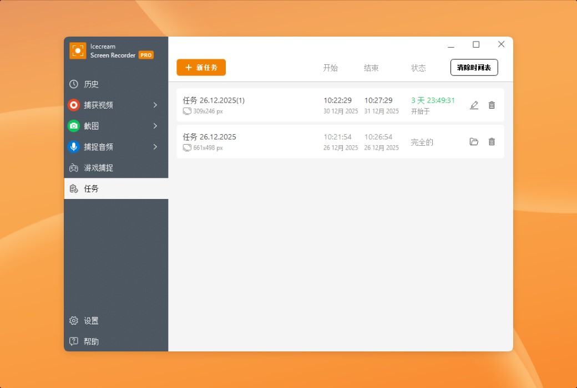Select the 历史 (History) clock icon
The height and width of the screenshot is (388, 577).
pyautogui.click(x=74, y=84)
